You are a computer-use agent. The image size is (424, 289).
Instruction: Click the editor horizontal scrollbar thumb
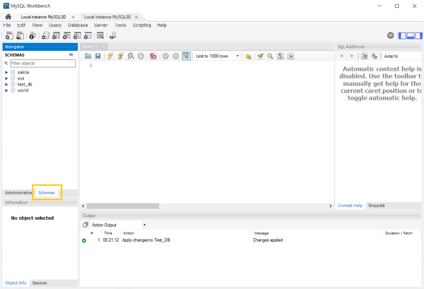[123, 206]
